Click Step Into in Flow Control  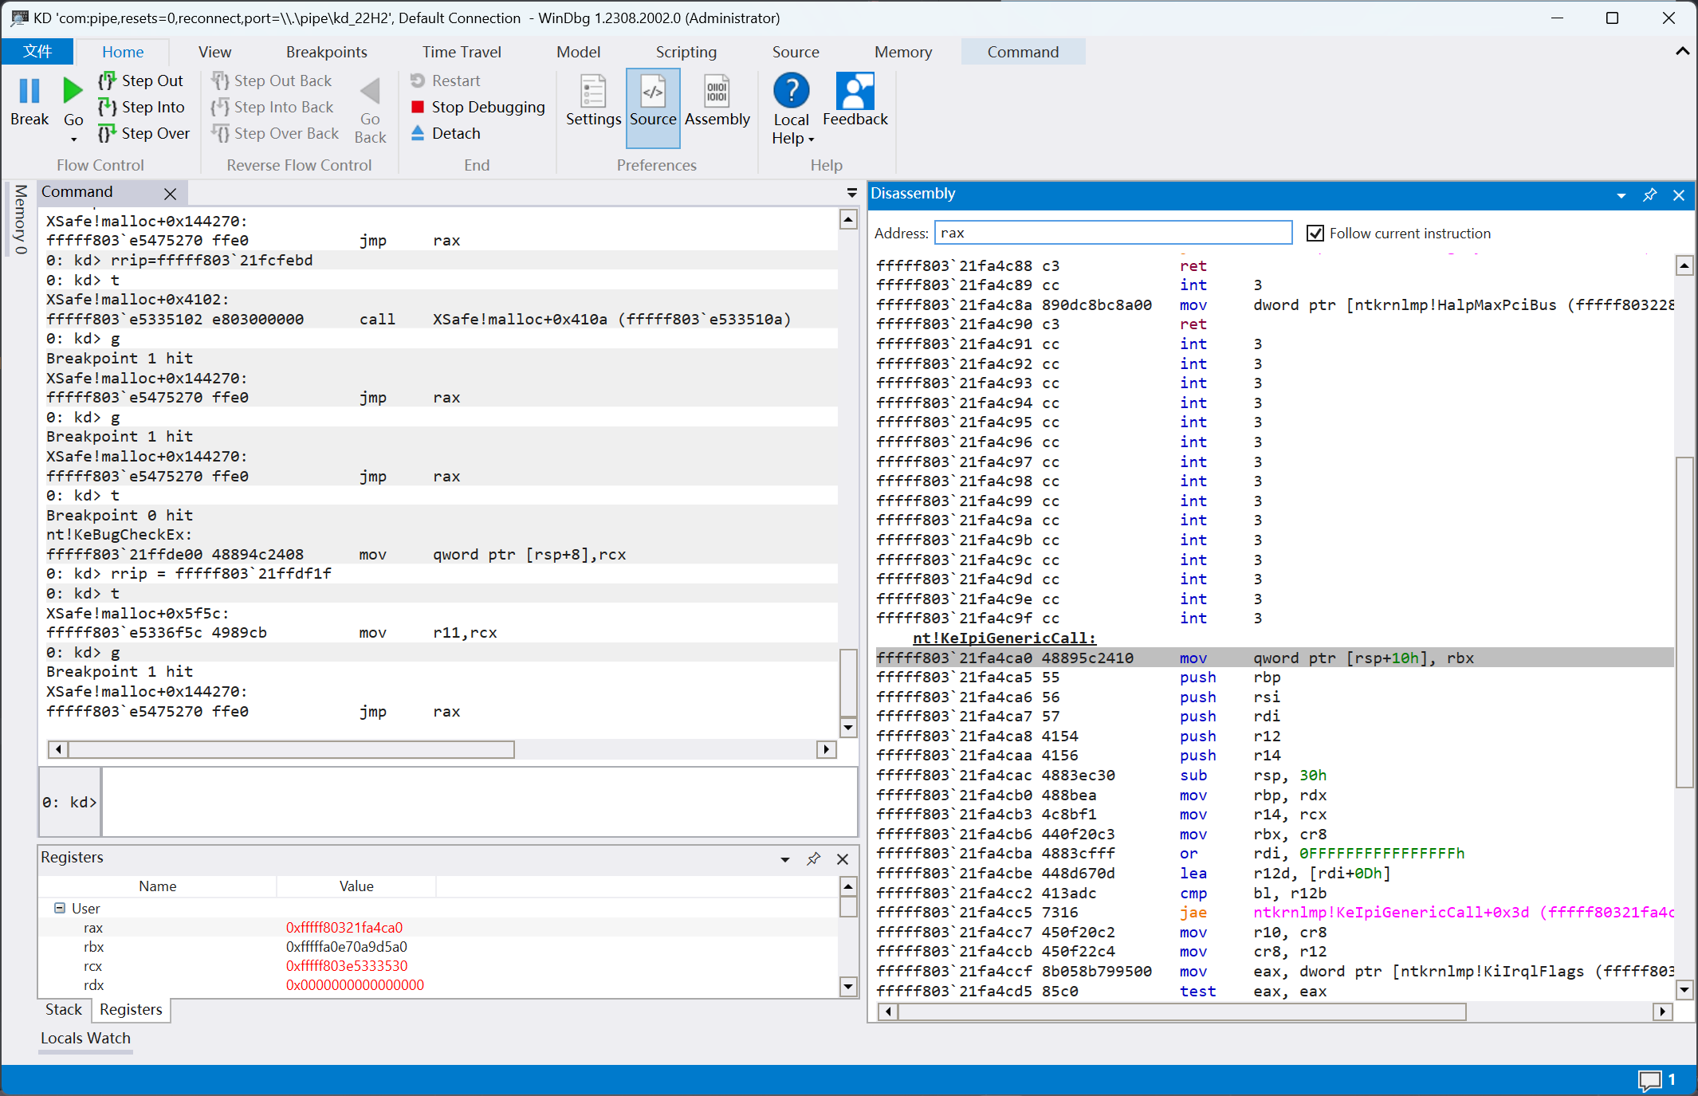pos(142,107)
